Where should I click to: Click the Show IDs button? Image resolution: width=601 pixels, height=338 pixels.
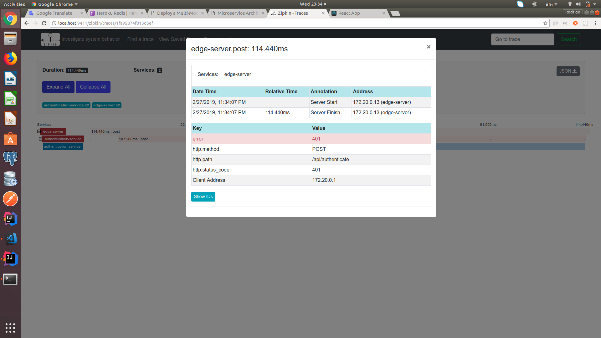coord(203,197)
